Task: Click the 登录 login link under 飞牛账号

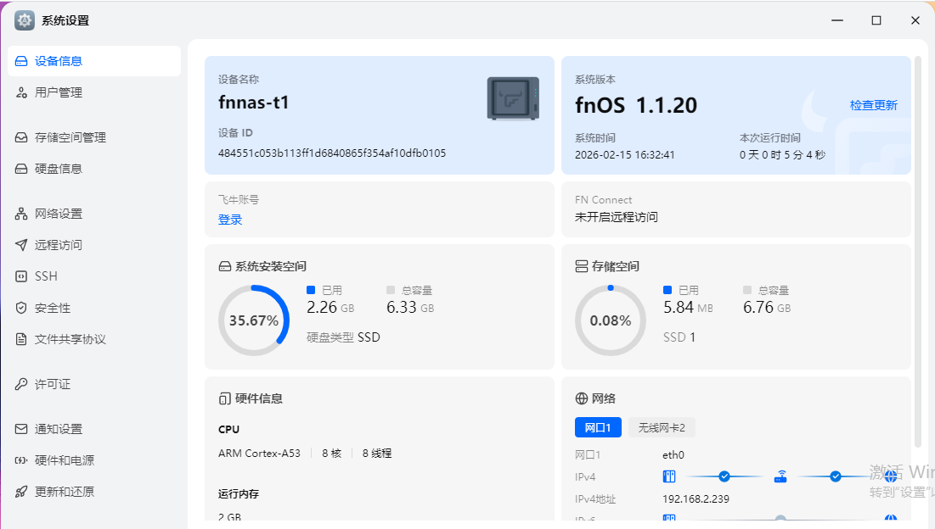Action: (230, 220)
